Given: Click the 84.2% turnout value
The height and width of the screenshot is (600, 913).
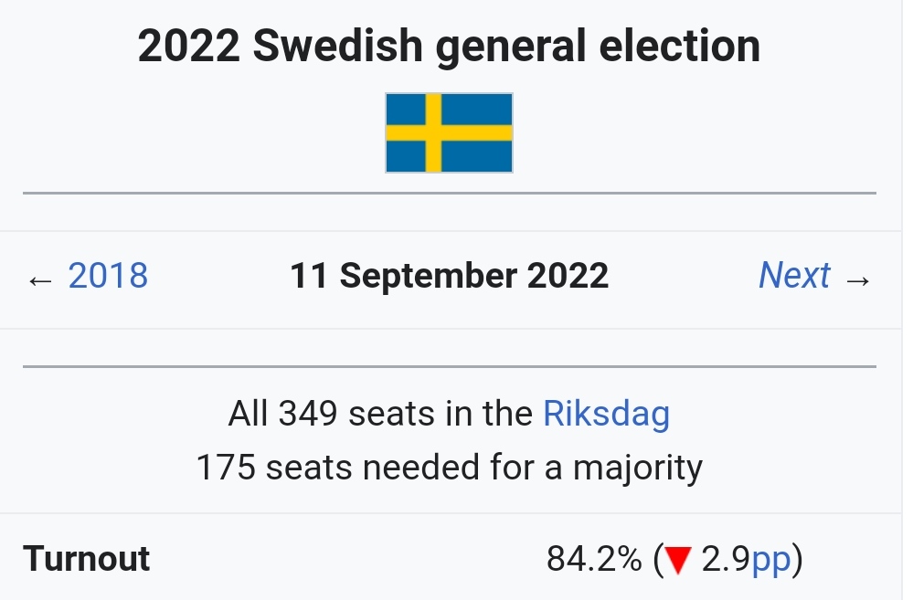Looking at the screenshot, I should tap(593, 559).
